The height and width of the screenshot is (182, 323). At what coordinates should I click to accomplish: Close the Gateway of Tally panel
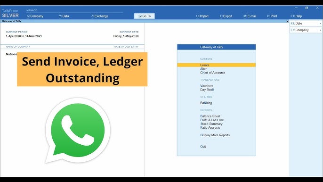coord(287,21)
